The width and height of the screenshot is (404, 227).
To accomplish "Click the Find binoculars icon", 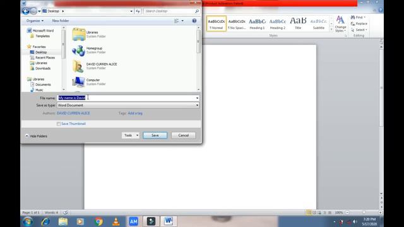I will (353, 17).
